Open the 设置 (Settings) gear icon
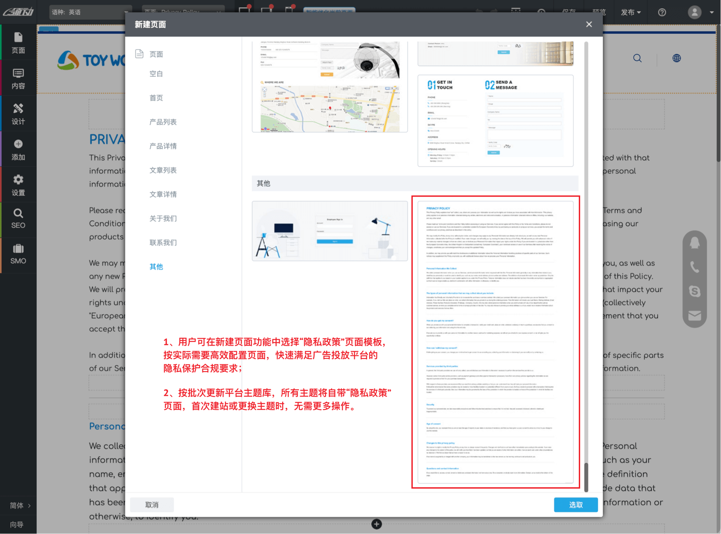This screenshot has height=534, width=721. tap(18, 185)
